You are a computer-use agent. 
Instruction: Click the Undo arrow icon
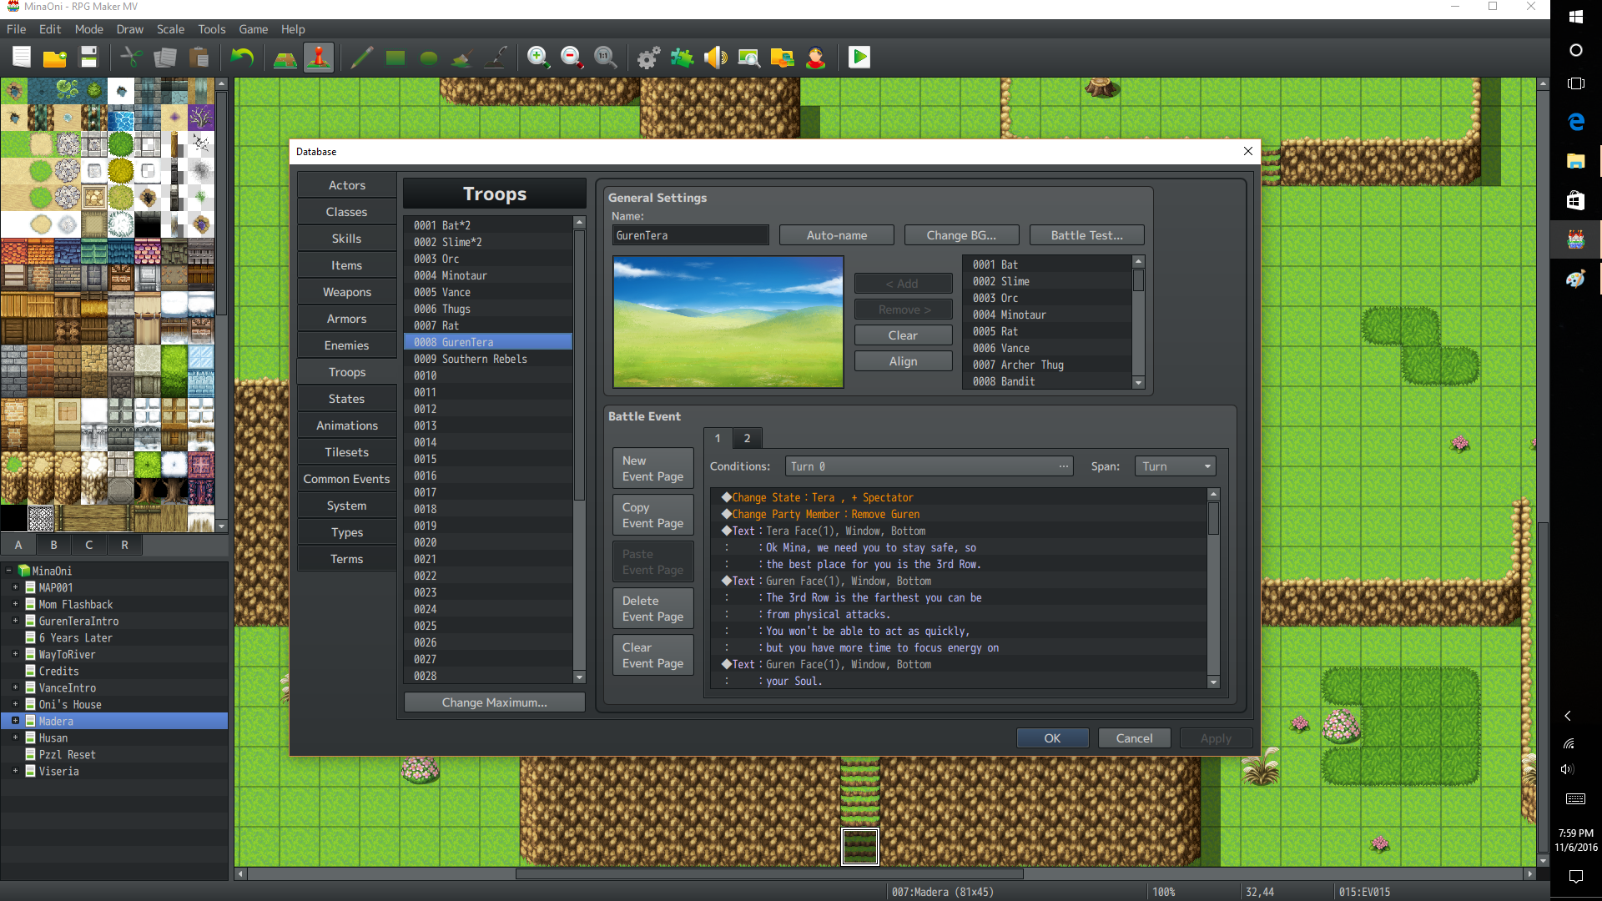pyautogui.click(x=242, y=58)
